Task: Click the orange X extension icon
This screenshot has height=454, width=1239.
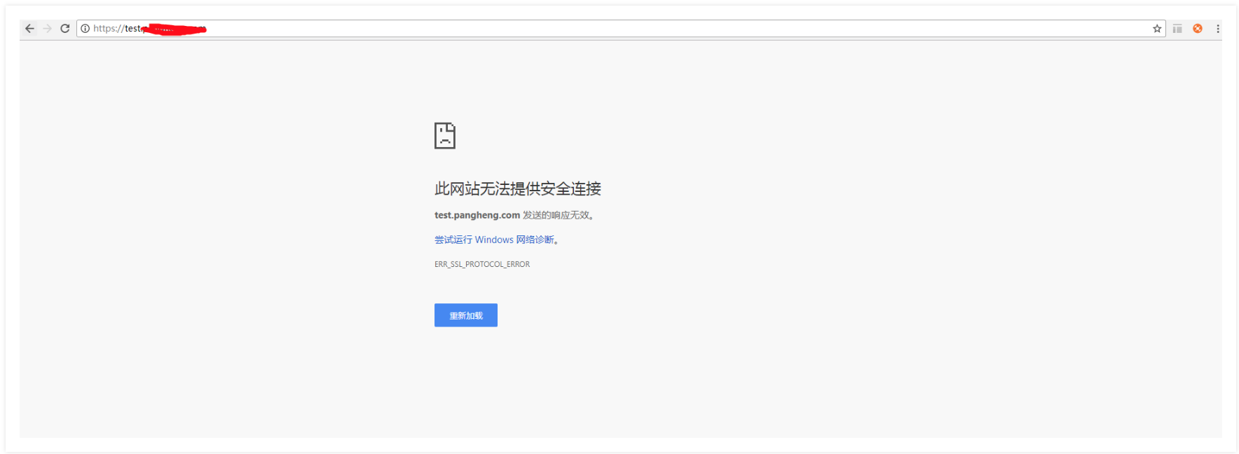Action: tap(1198, 29)
